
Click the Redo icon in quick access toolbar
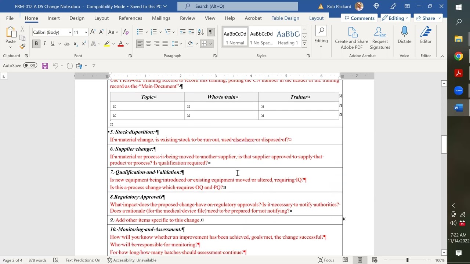[x=69, y=66]
